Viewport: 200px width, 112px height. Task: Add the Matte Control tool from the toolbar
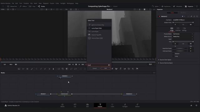(x=67, y=69)
